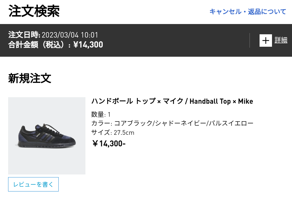
Task: Click the 合計金額（税込）label
Action: point(39,45)
